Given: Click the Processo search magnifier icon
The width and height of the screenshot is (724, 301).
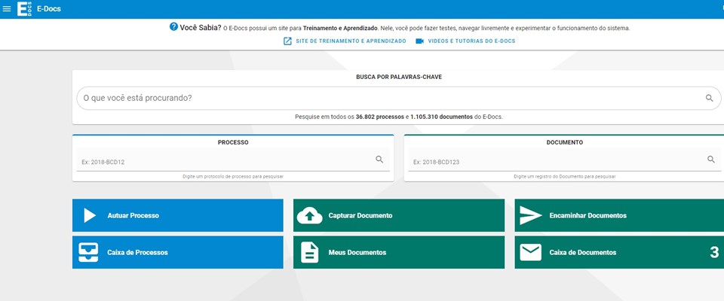Looking at the screenshot, I should click(379, 160).
